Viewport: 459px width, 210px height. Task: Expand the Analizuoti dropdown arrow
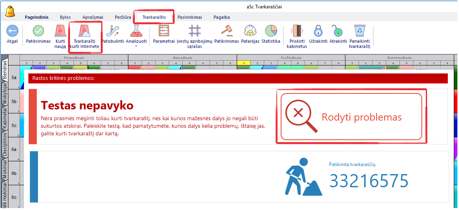point(136,46)
